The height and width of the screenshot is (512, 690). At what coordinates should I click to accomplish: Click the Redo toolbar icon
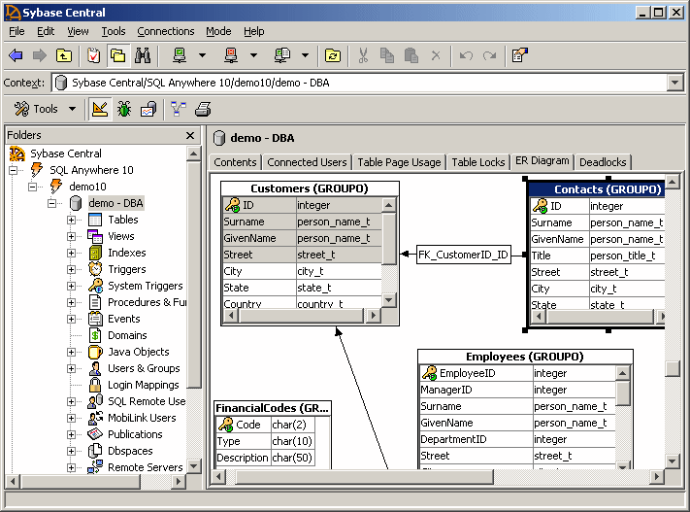[x=489, y=55]
